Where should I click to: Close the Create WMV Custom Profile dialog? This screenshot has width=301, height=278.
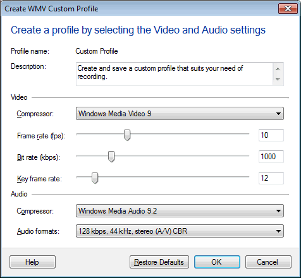[x=288, y=9]
